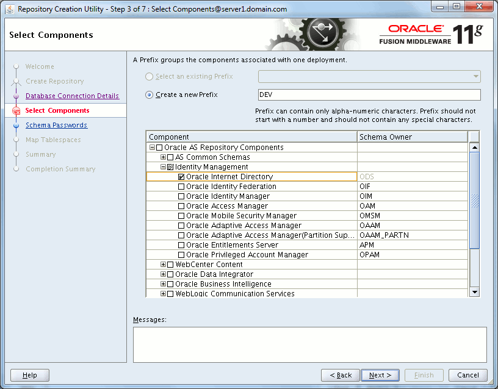The image size is (498, 389).
Task: Select the Oracle Identity Manager row label
Action: point(228,196)
